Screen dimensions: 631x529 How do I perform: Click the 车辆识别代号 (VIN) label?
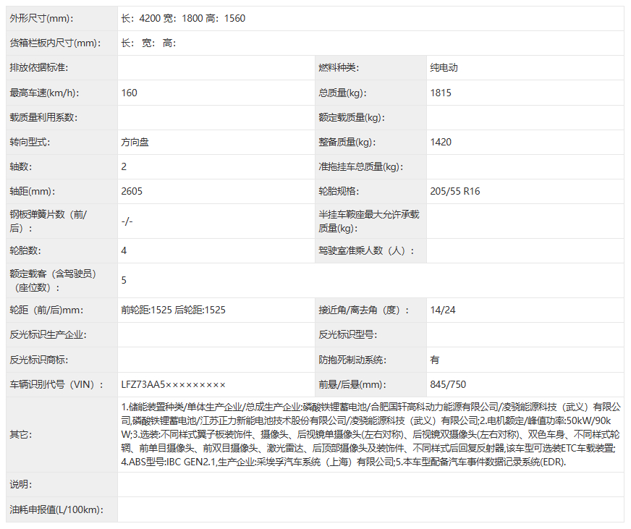tap(56, 384)
